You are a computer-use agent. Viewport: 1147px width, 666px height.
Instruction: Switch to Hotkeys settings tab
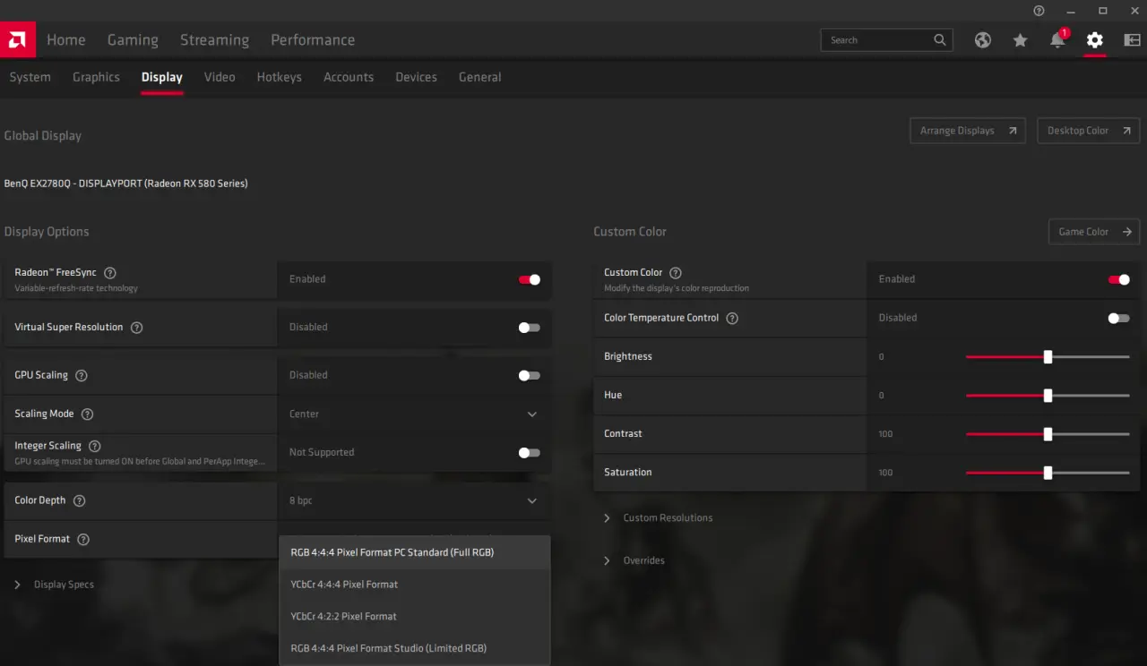[279, 77]
